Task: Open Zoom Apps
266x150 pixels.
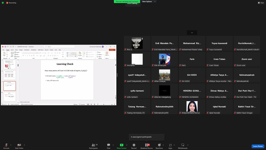Action: click(x=170, y=146)
